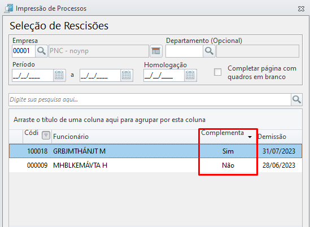Close the Impressão de Processos window

pyautogui.click(x=301, y=8)
